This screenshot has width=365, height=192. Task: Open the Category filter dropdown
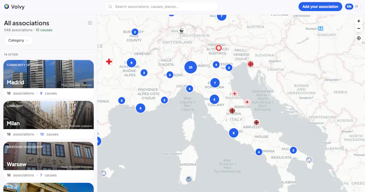18,40
